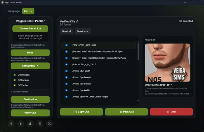Viewport: 204px width, 132px height.
Task: Click the first round social icon left of Tumblr
Action: 11,124
